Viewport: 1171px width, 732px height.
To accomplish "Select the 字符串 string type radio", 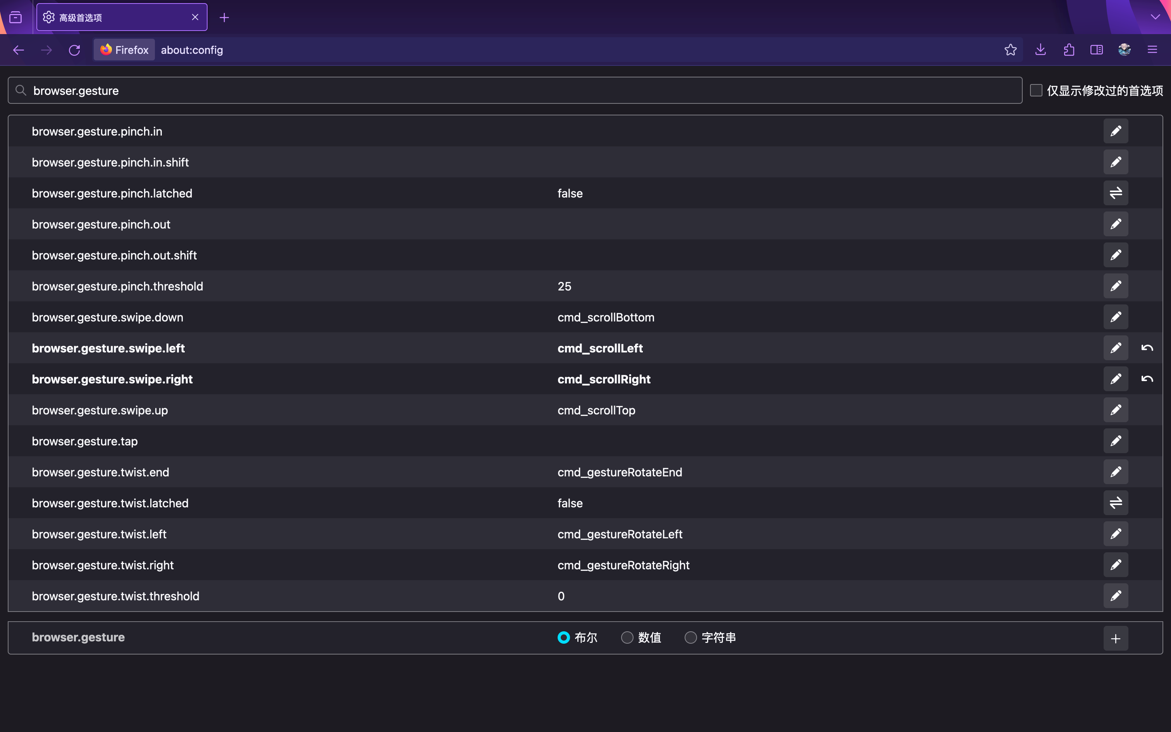I will click(x=690, y=637).
